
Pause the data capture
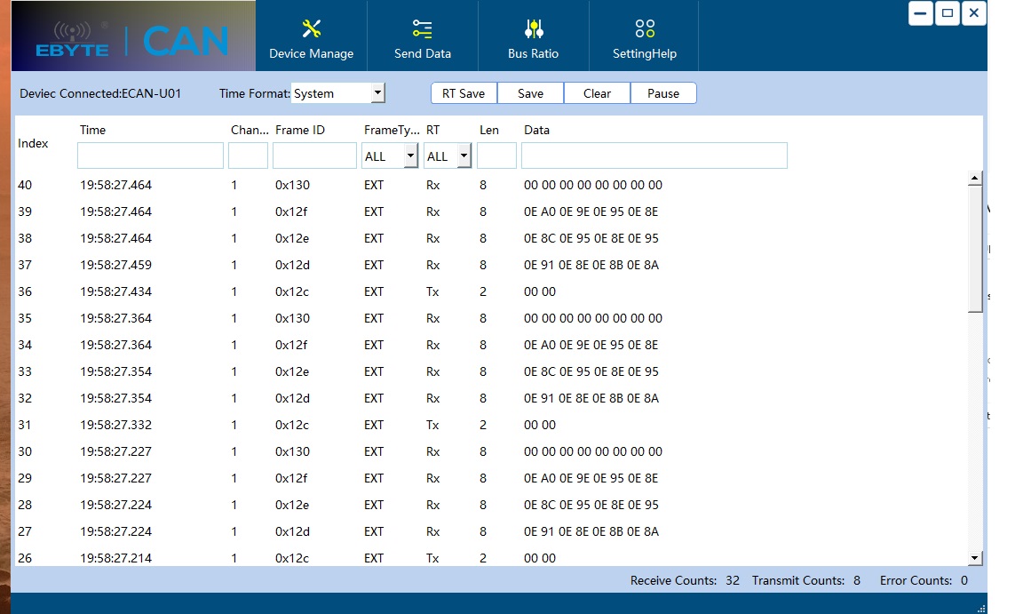tap(663, 93)
